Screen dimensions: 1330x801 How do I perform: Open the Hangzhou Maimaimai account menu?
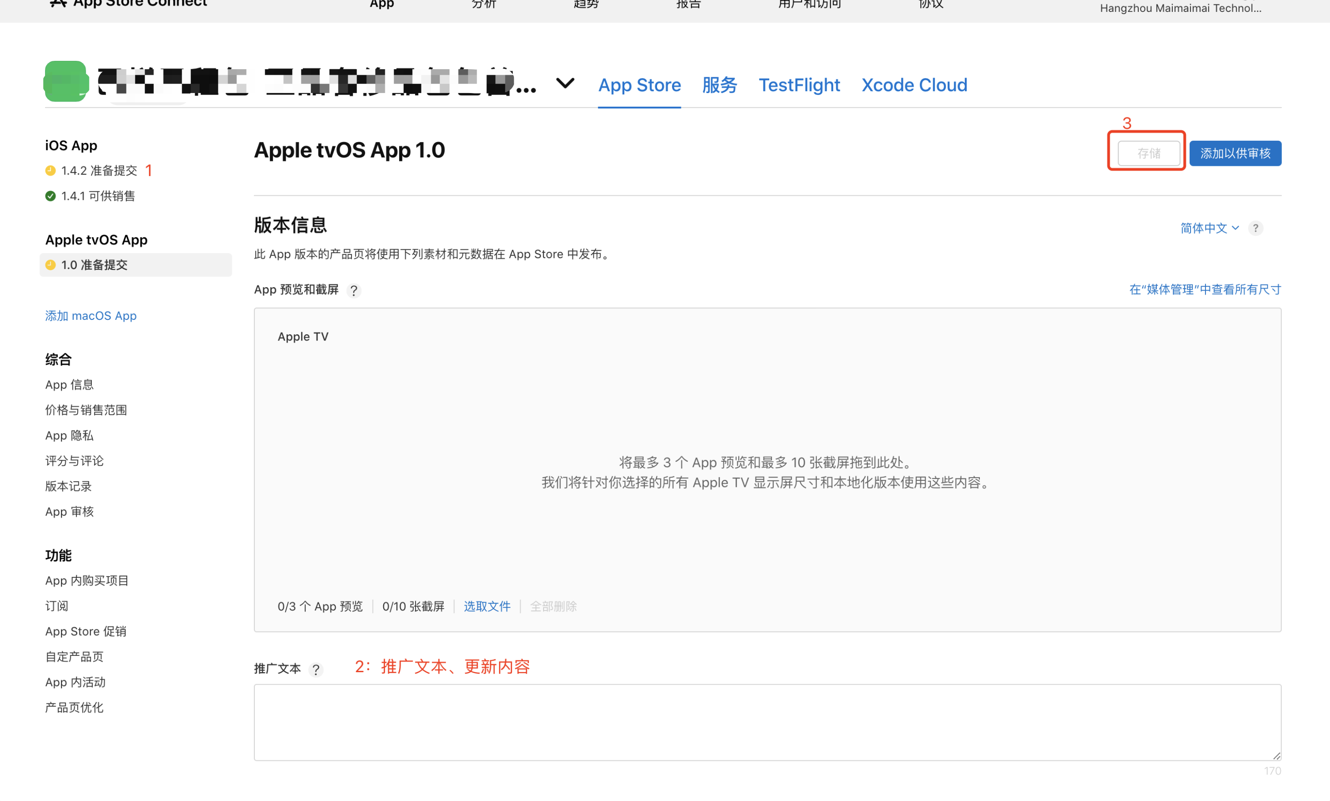(x=1180, y=7)
